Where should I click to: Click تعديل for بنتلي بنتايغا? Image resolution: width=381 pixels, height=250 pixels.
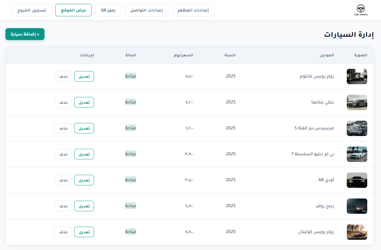(84, 102)
